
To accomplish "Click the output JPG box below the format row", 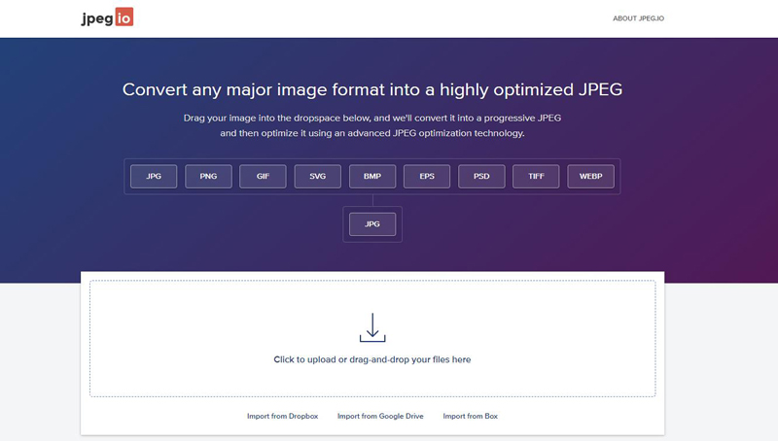I will point(372,223).
